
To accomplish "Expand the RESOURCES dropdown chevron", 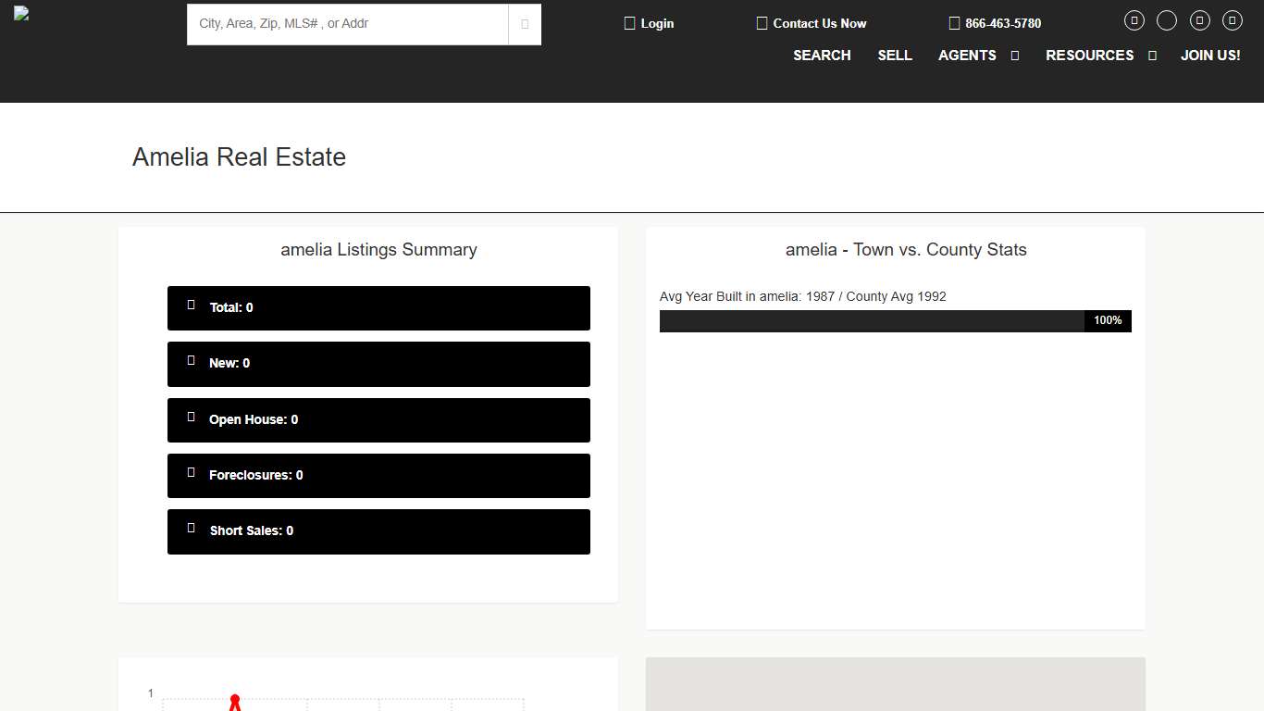I will pos(1152,56).
